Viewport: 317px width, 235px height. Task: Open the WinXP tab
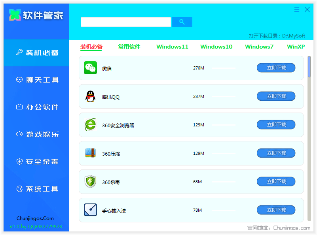pyautogui.click(x=296, y=47)
